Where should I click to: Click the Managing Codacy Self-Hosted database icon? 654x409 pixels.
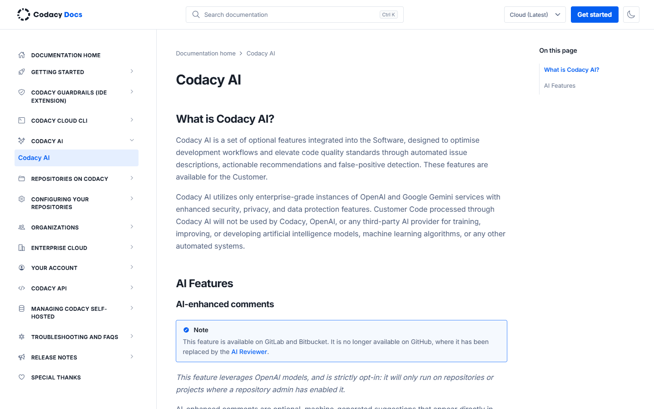pos(21,309)
